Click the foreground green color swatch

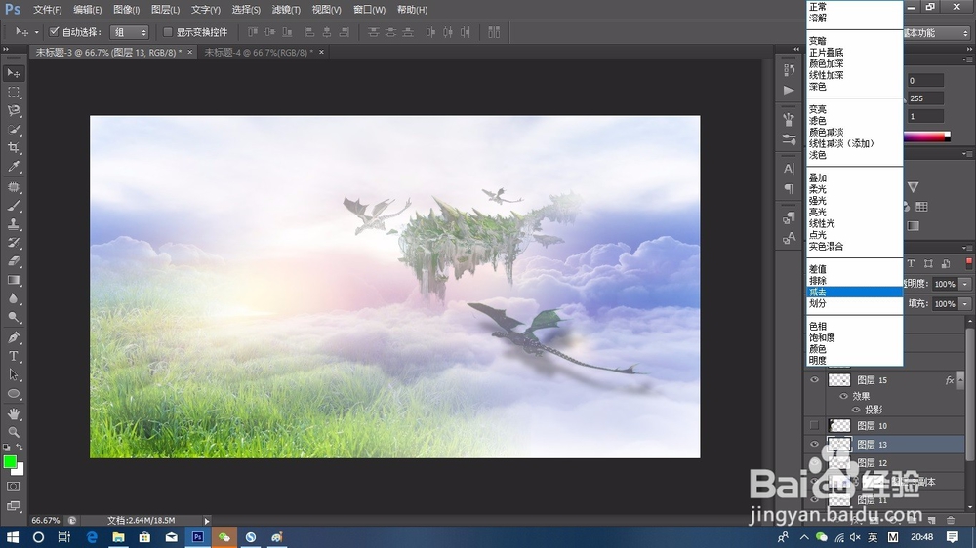(10, 461)
